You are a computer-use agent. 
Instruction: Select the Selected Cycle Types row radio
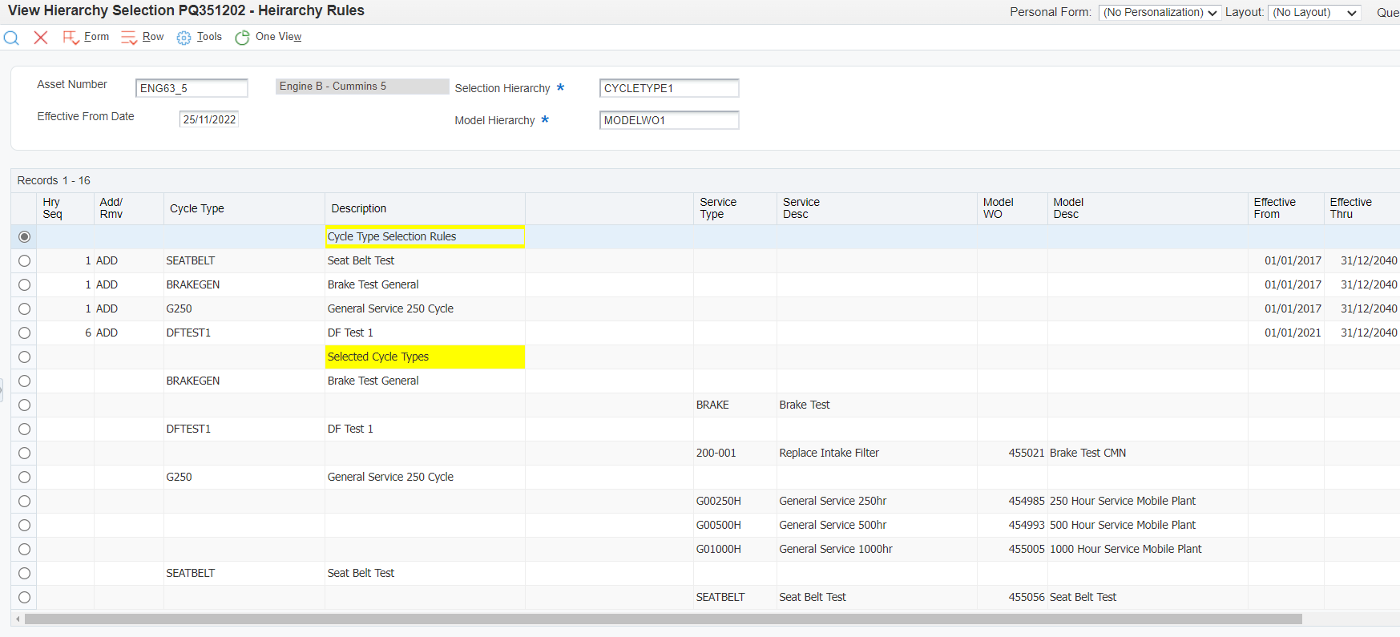[25, 357]
